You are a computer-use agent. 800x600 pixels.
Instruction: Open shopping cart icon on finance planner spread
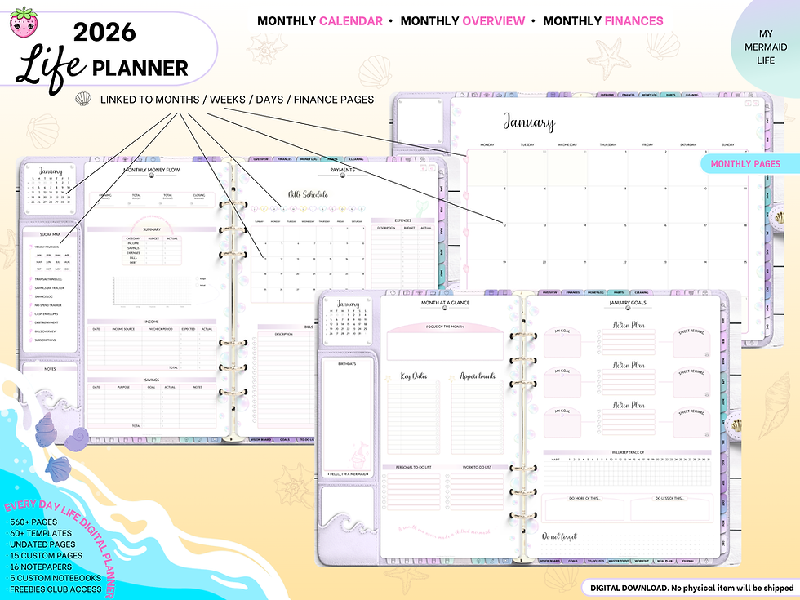point(407,158)
